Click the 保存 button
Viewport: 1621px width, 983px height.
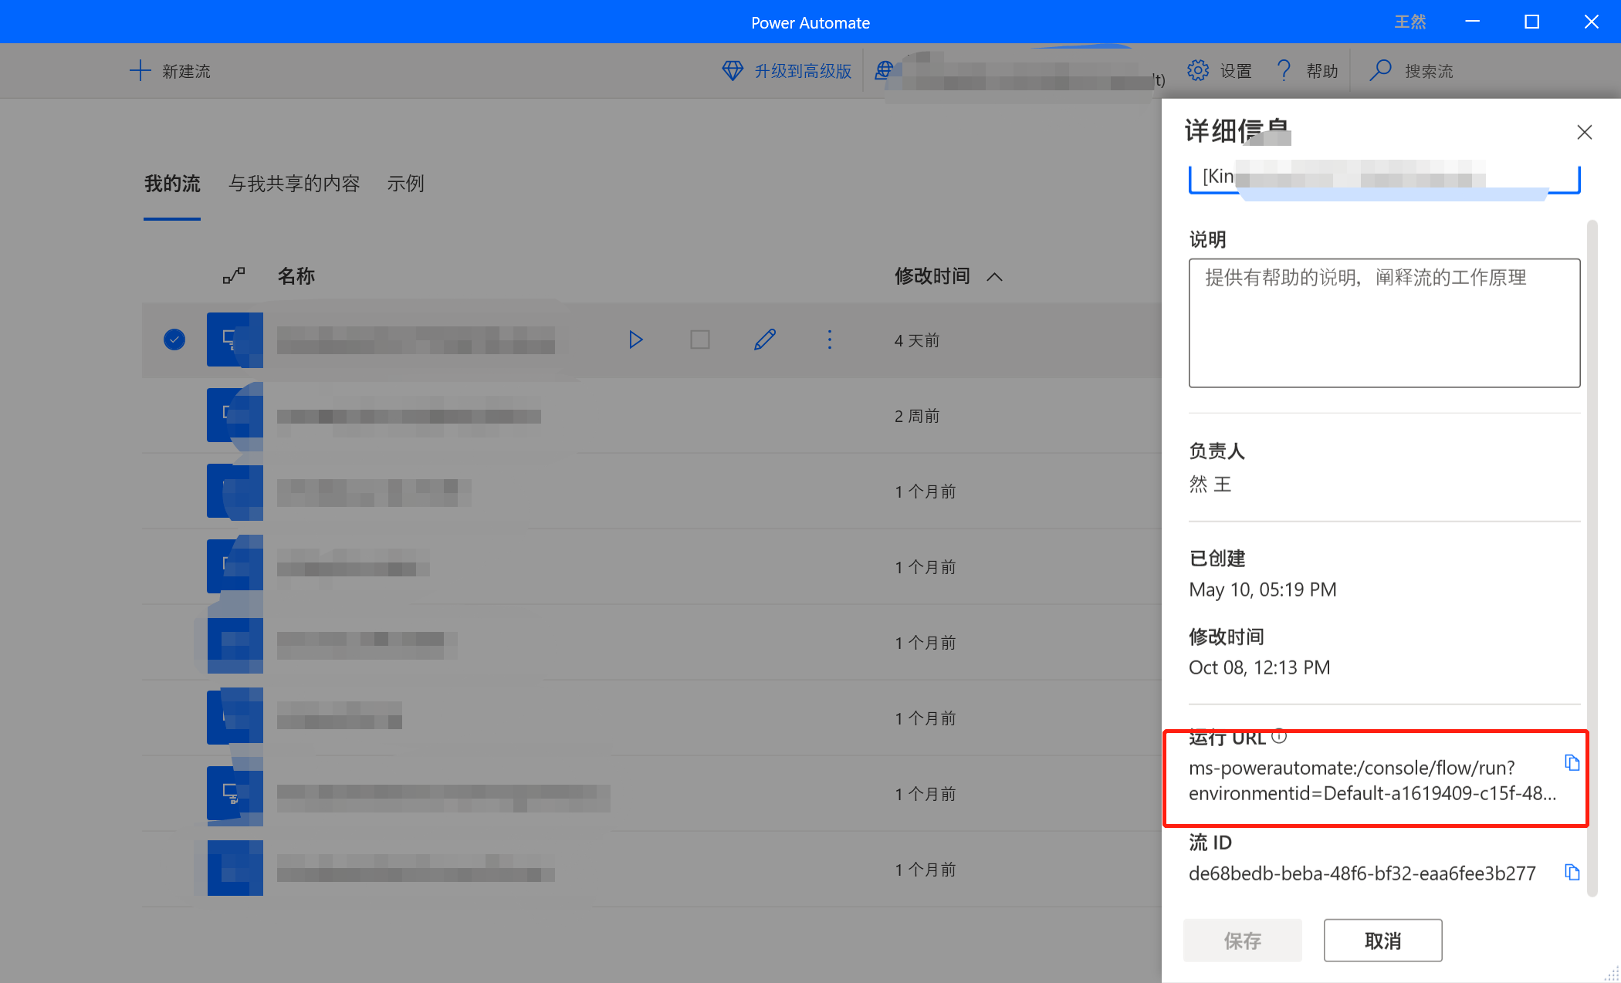point(1243,941)
